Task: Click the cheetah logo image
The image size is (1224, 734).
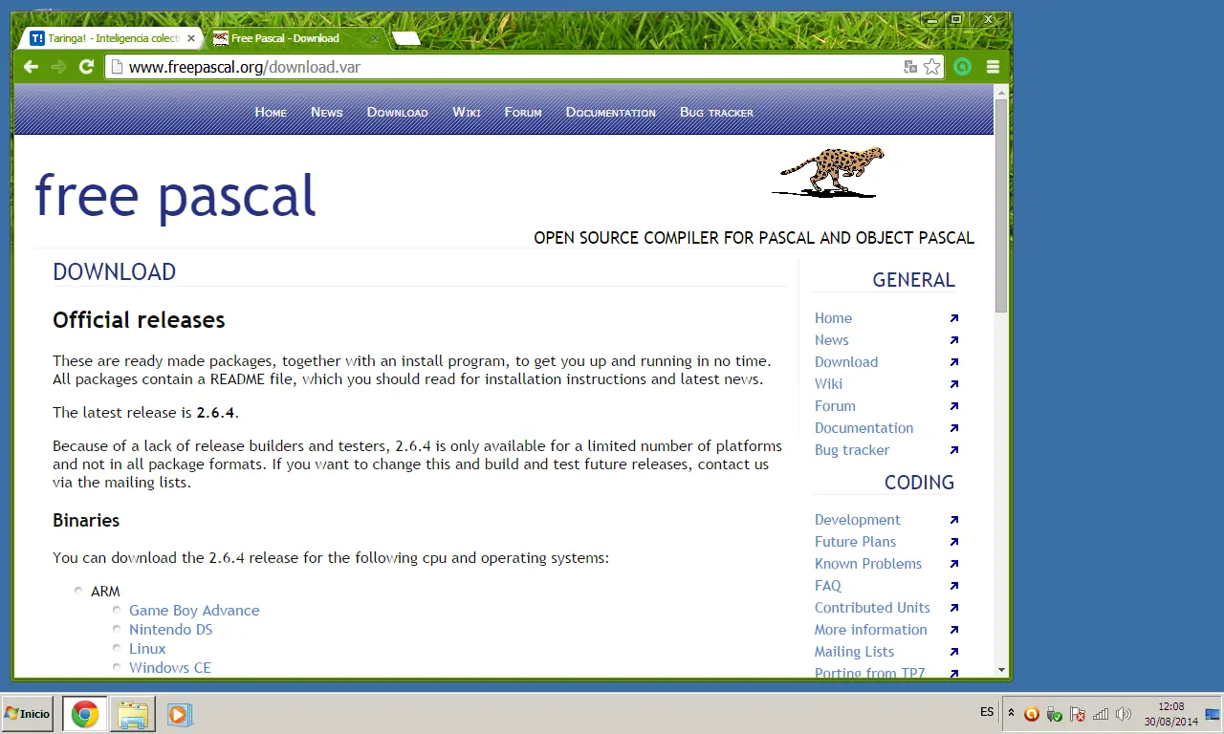Action: click(828, 173)
